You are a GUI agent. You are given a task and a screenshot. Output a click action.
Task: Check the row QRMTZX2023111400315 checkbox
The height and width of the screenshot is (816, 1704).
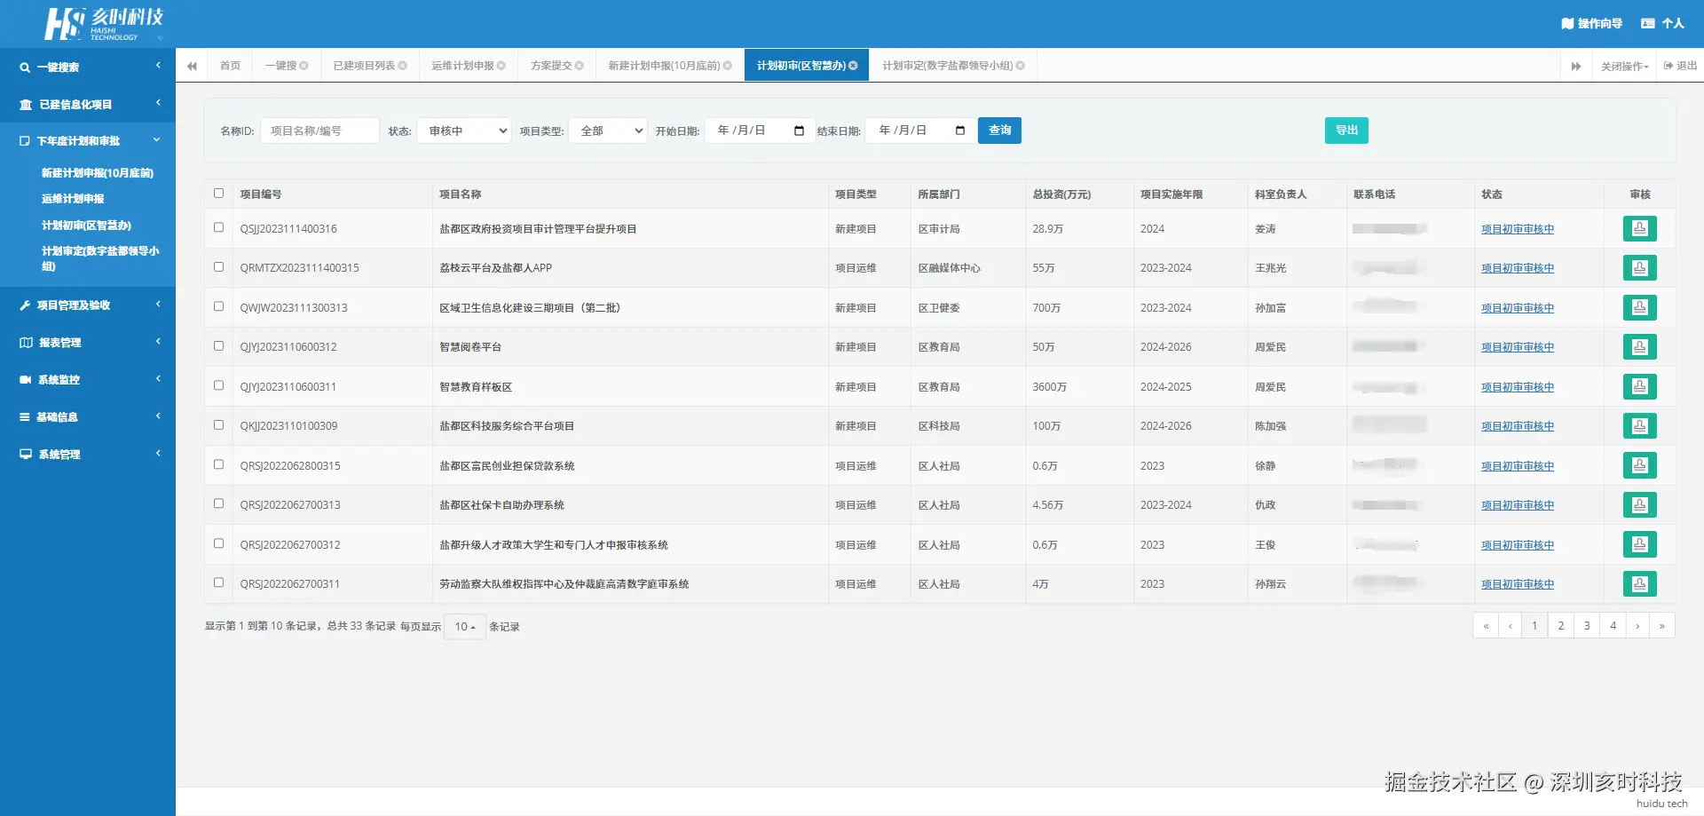coord(218,266)
